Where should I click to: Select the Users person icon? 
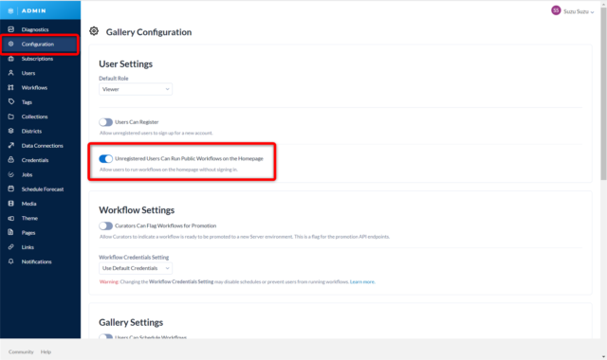(10, 73)
